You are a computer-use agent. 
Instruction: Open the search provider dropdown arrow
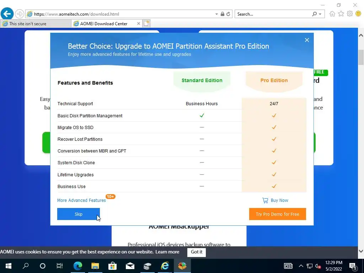pos(320,14)
